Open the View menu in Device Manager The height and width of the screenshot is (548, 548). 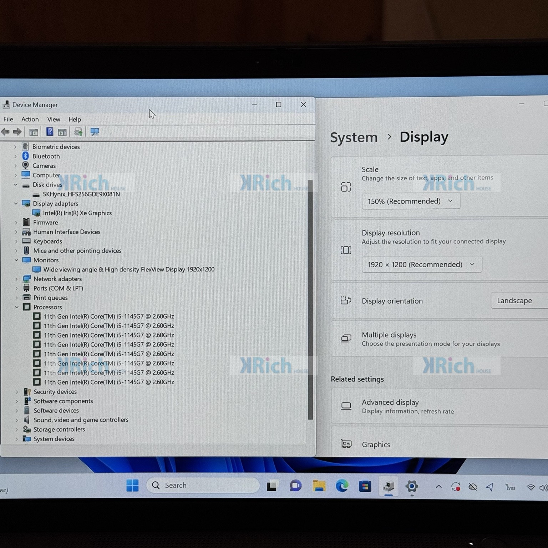point(54,119)
